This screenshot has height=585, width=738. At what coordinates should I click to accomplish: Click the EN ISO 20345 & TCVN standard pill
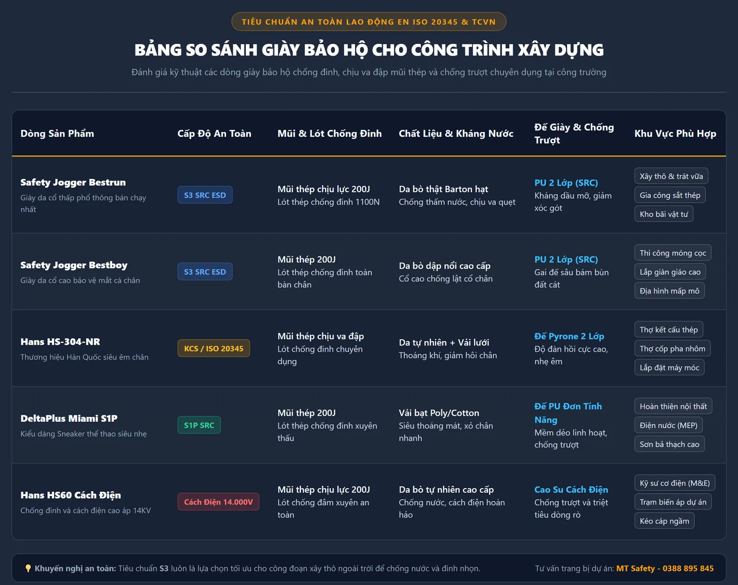coord(369,22)
